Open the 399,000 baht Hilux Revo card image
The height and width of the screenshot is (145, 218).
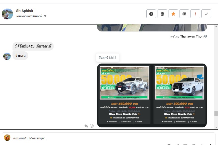(179, 83)
